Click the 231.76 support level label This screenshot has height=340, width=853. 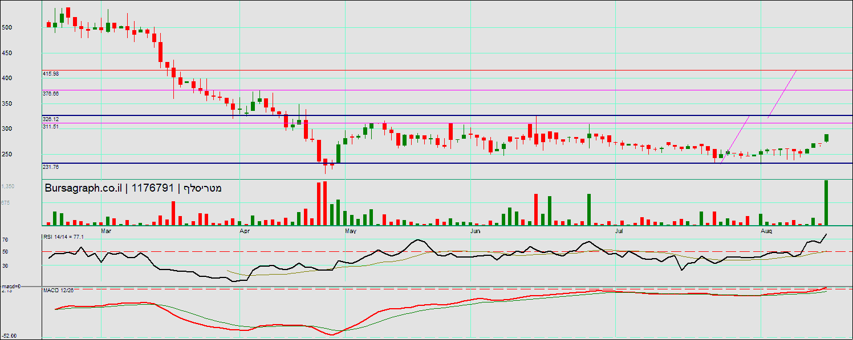51,167
